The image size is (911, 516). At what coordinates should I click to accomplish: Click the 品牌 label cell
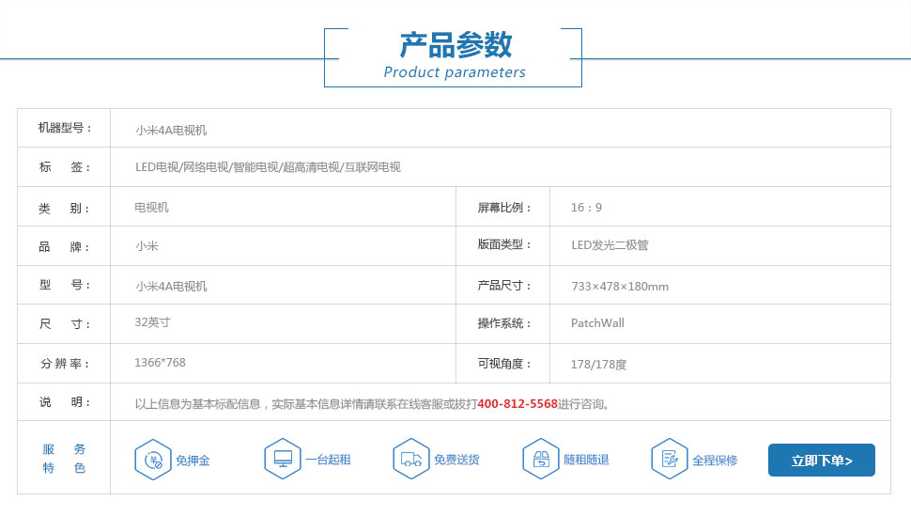point(64,246)
